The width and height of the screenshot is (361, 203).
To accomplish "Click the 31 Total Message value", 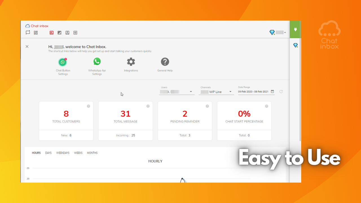I will pyautogui.click(x=126, y=114).
